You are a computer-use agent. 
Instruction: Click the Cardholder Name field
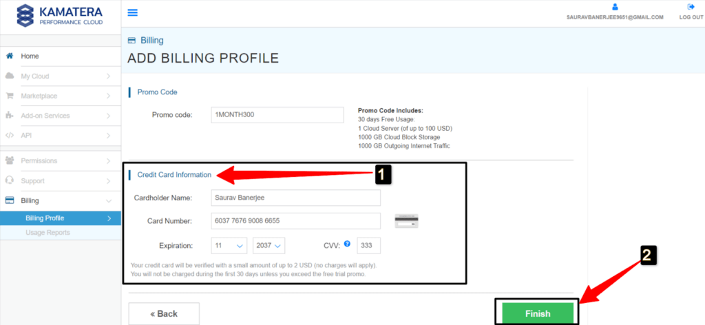pos(296,198)
